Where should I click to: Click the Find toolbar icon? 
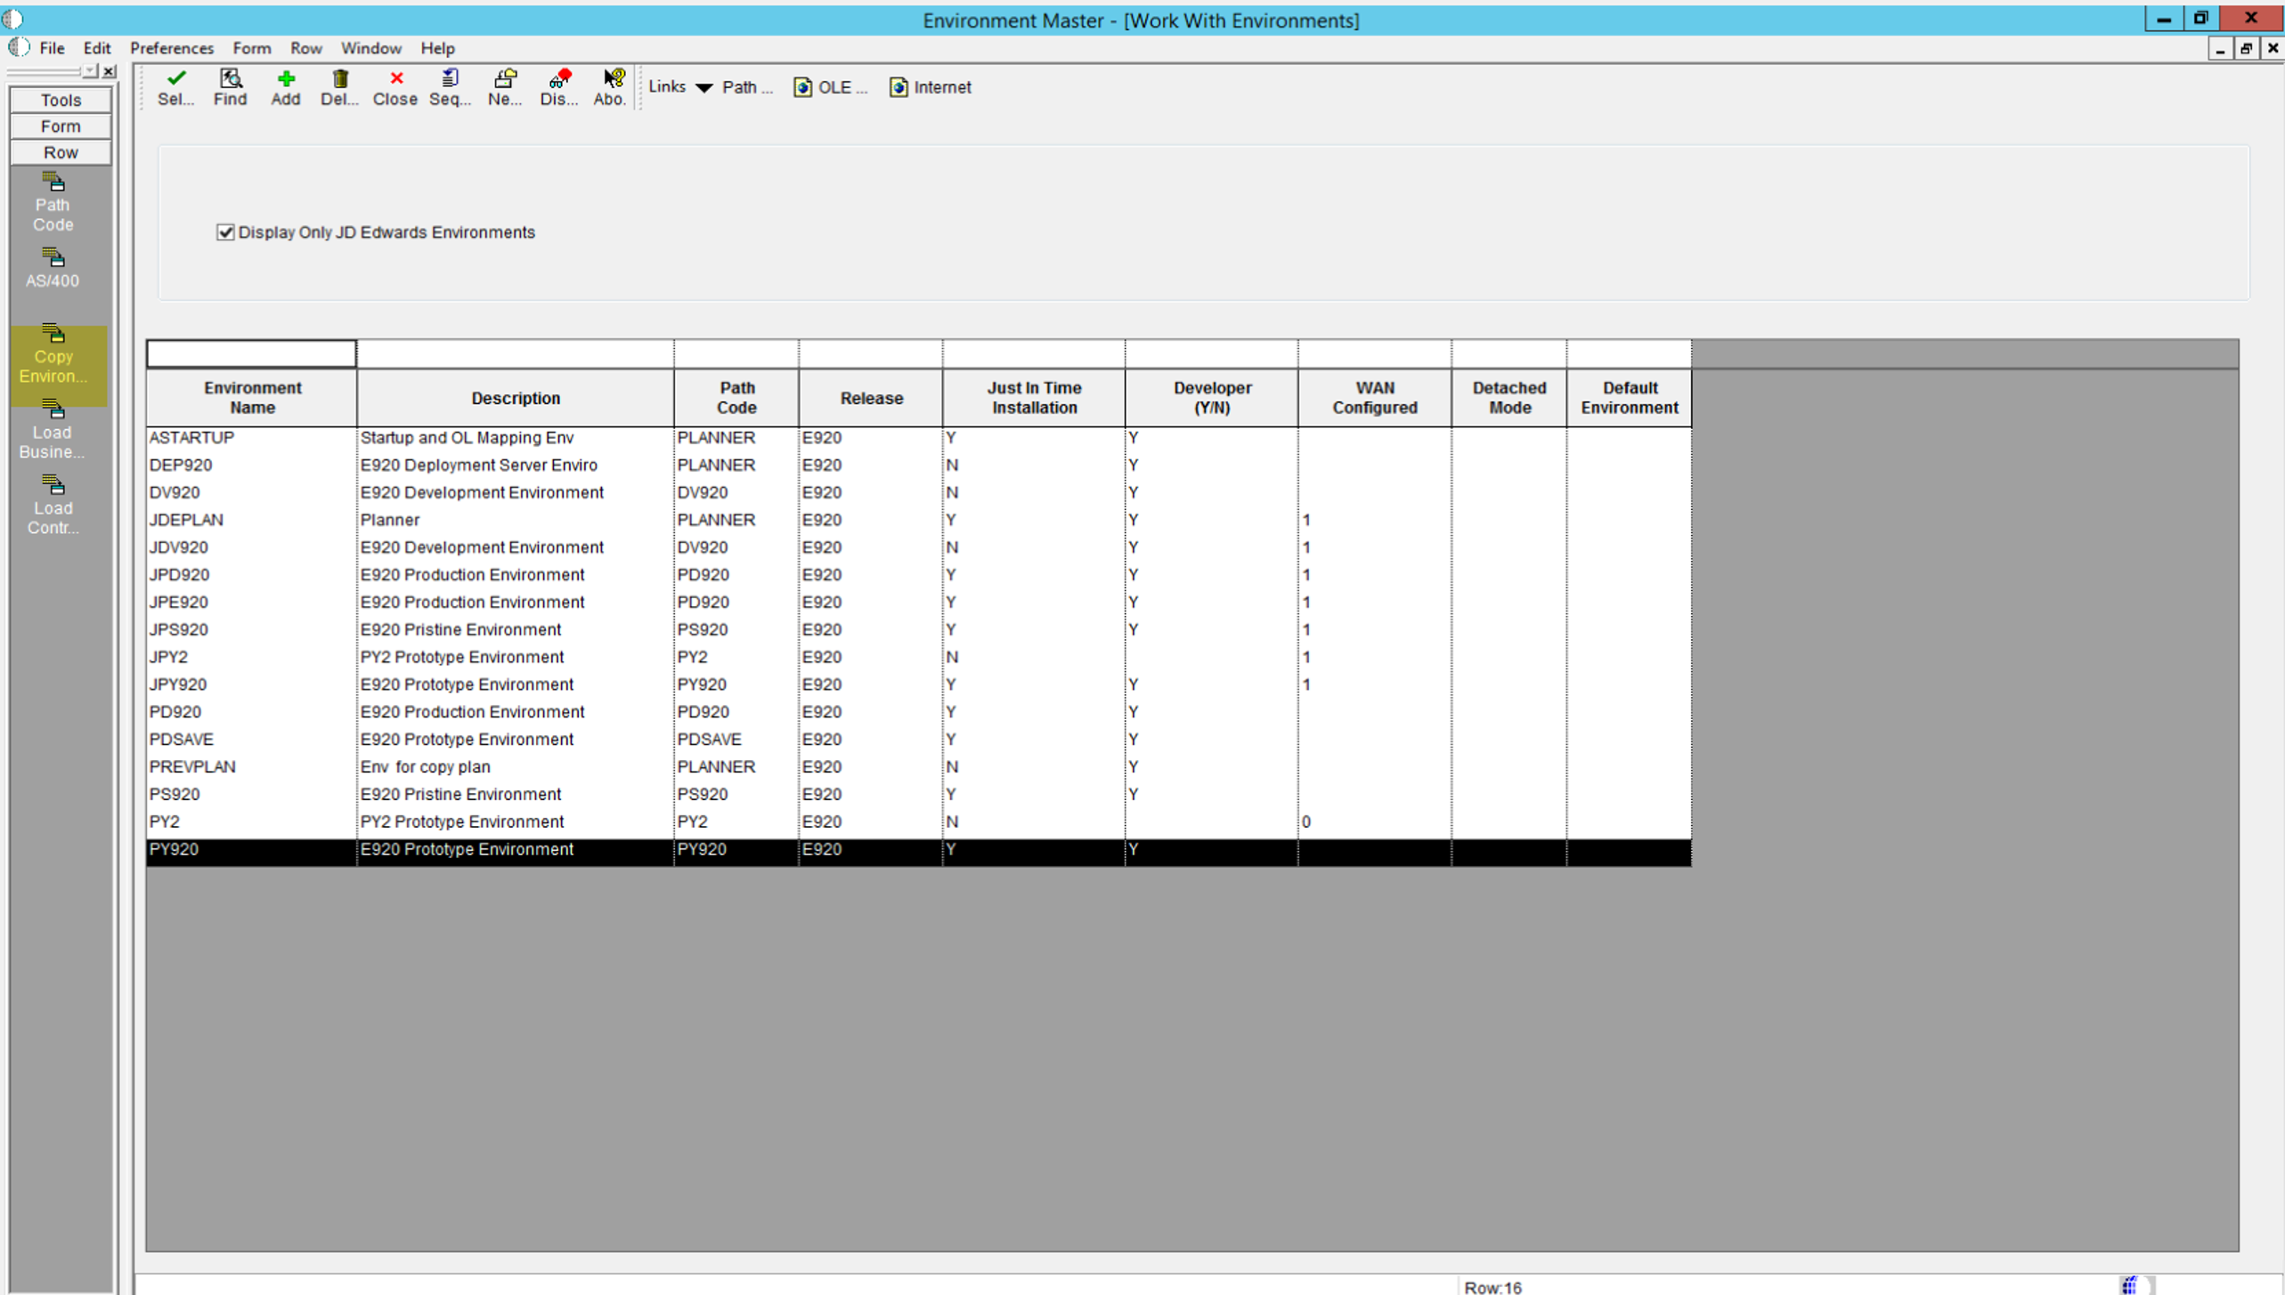[230, 87]
